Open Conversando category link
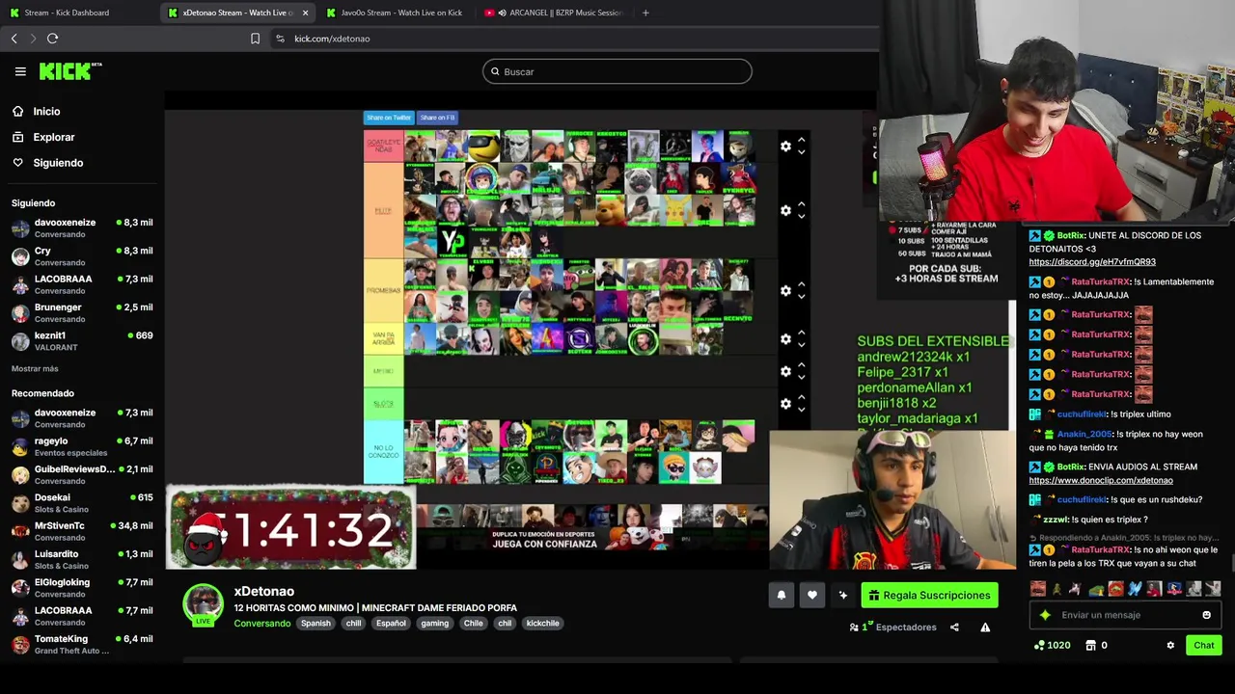The height and width of the screenshot is (694, 1235). (261, 624)
